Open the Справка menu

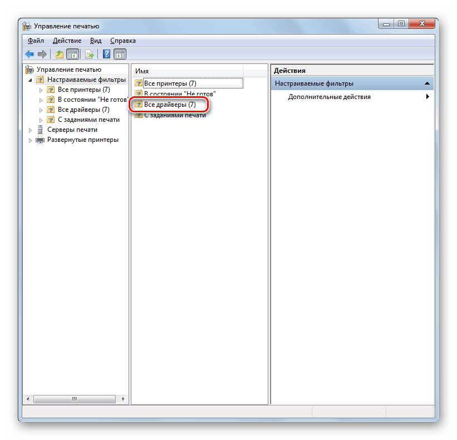click(122, 41)
